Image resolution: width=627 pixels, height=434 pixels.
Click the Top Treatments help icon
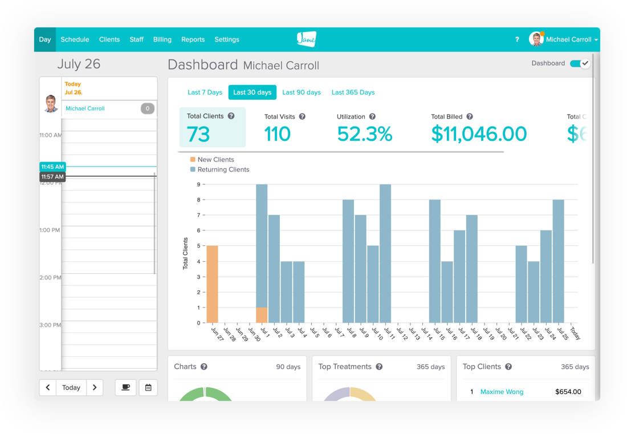point(380,367)
